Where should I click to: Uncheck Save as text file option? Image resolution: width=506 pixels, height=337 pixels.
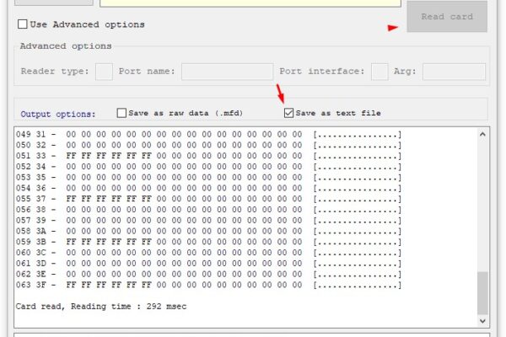tap(289, 113)
